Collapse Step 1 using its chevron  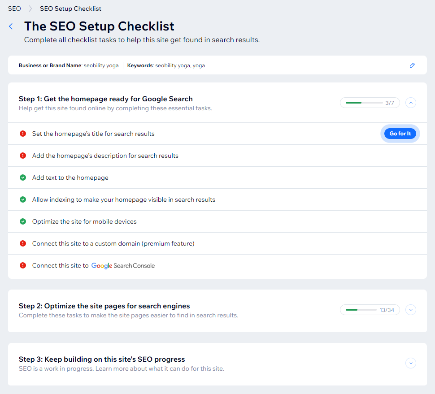(410, 103)
